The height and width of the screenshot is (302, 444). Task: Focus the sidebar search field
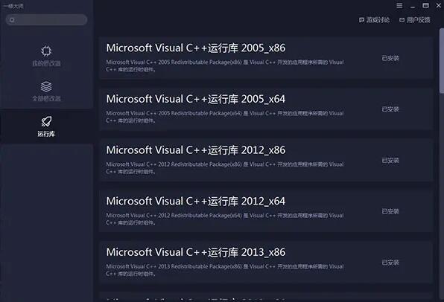[46, 20]
